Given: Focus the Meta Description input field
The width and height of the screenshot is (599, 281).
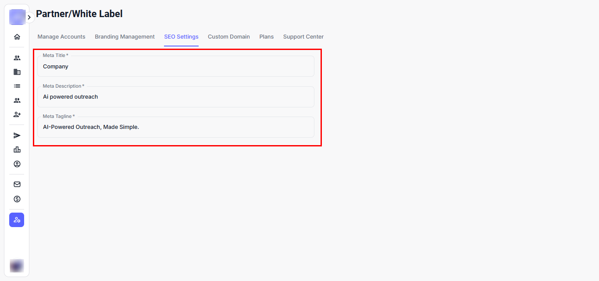Looking at the screenshot, I should click(175, 97).
